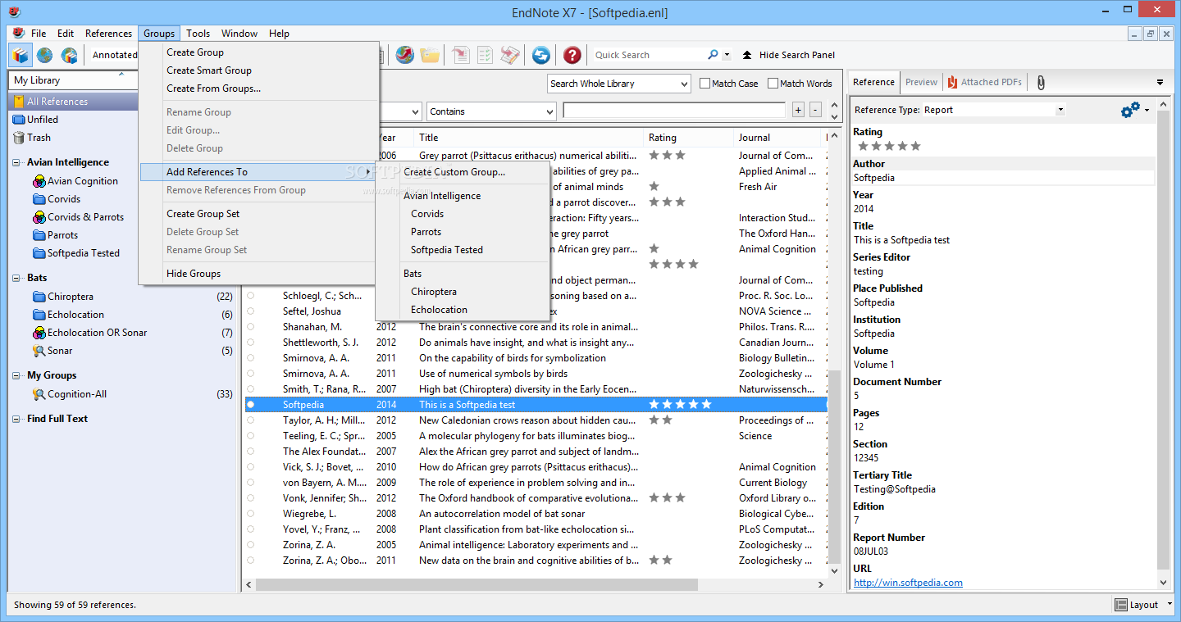The width and height of the screenshot is (1181, 622).
Task: Click the Return to Word Processor icon
Action: 510,55
